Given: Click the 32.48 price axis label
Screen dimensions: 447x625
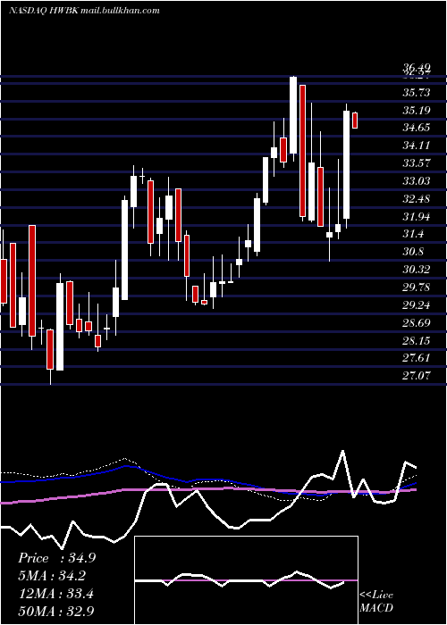Looking at the screenshot, I should [x=416, y=199].
